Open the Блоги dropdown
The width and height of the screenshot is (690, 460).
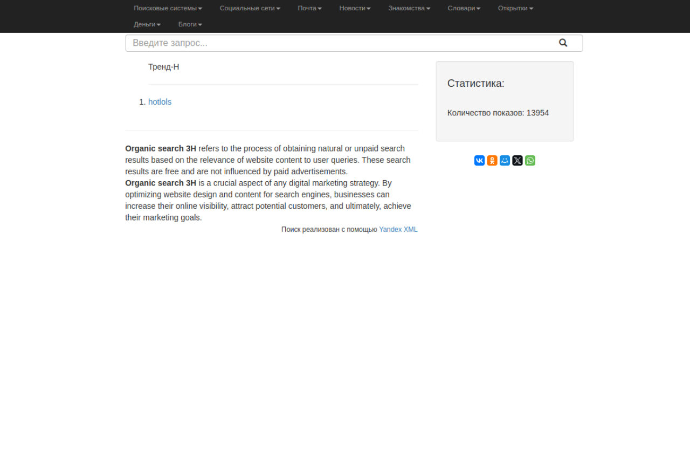(x=190, y=24)
